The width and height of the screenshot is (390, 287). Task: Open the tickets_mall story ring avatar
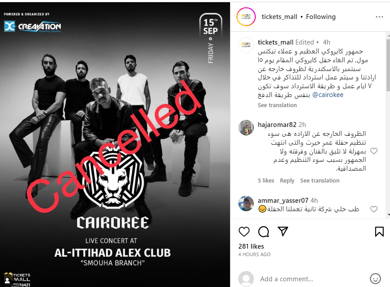click(246, 17)
